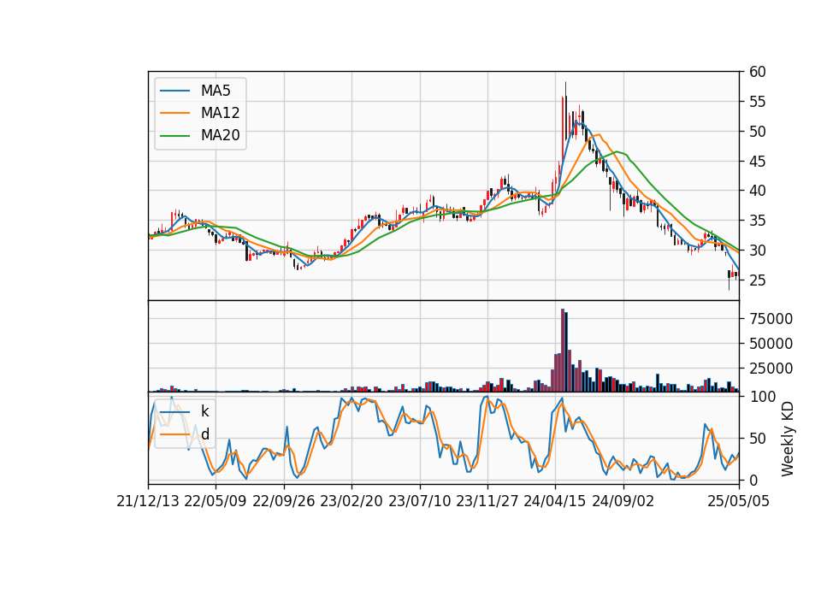Click the d legend label
This screenshot has height=590, width=821.
205,434
